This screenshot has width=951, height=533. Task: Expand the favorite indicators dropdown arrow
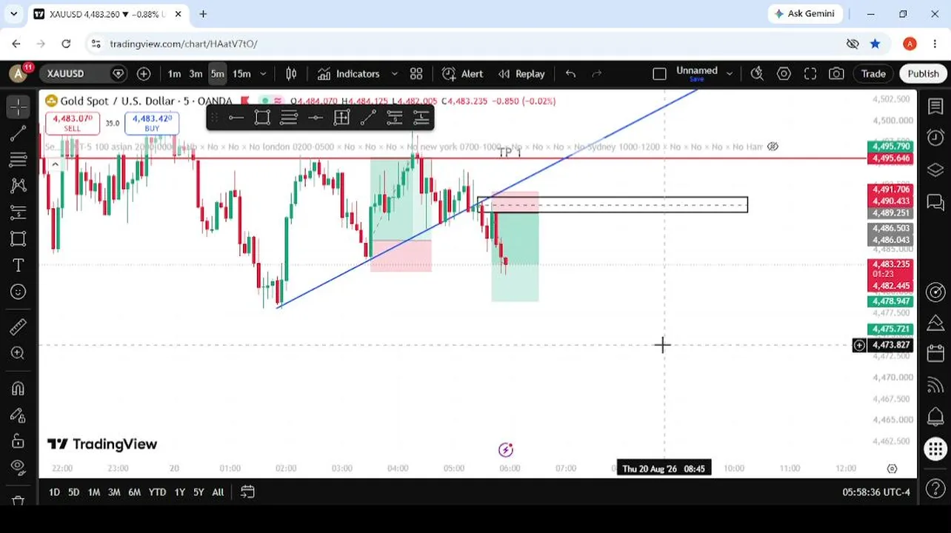pos(394,73)
